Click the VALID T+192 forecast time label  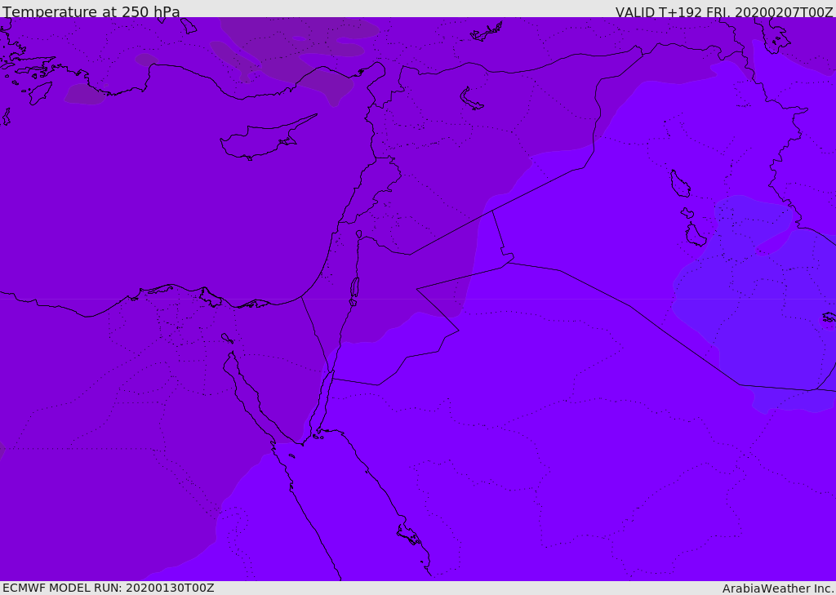[x=723, y=12]
